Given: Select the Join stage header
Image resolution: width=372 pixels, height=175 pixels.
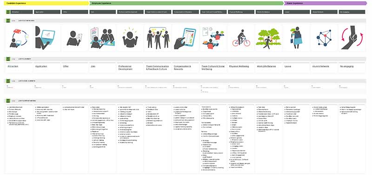Looking at the screenshot, I should tap(102, 12).
